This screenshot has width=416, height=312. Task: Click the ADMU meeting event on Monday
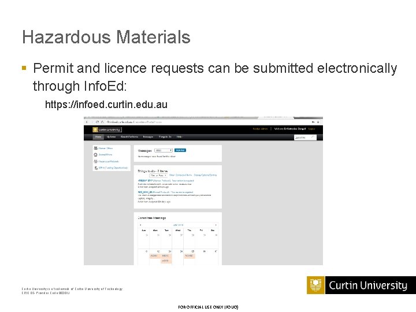click(154, 256)
